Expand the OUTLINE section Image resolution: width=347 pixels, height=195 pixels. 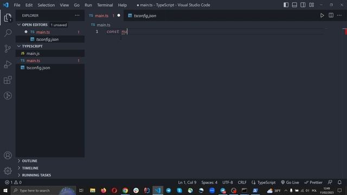tap(19, 161)
